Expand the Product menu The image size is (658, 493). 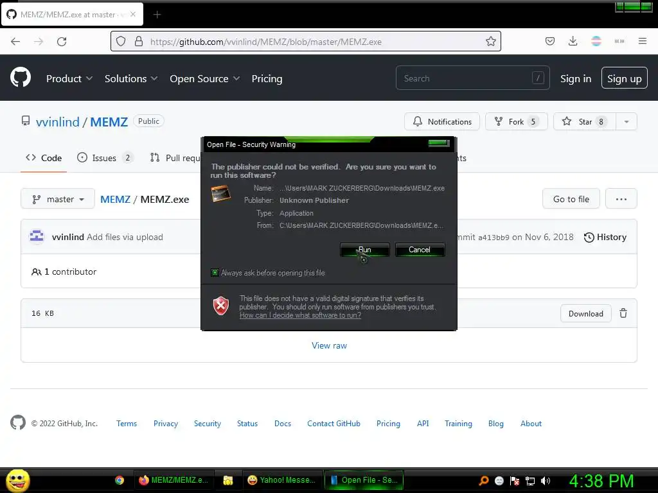coord(69,78)
